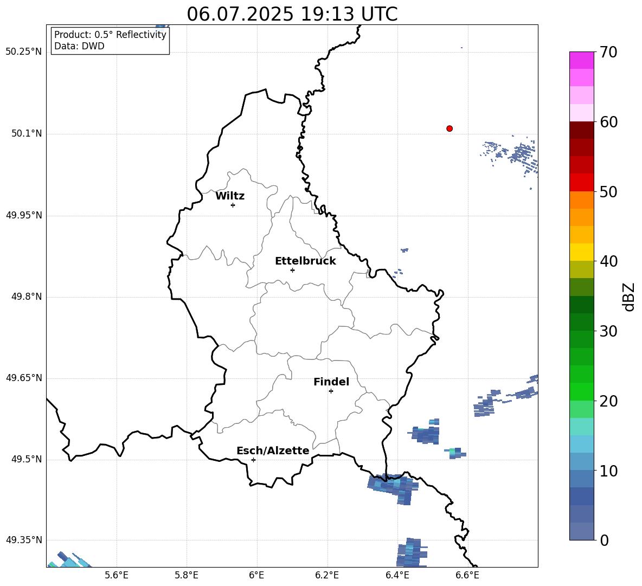
Task: Click the longitude label 6.4°E
Action: (x=397, y=575)
